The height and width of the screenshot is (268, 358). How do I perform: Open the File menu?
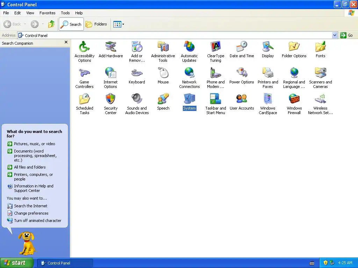point(6,13)
